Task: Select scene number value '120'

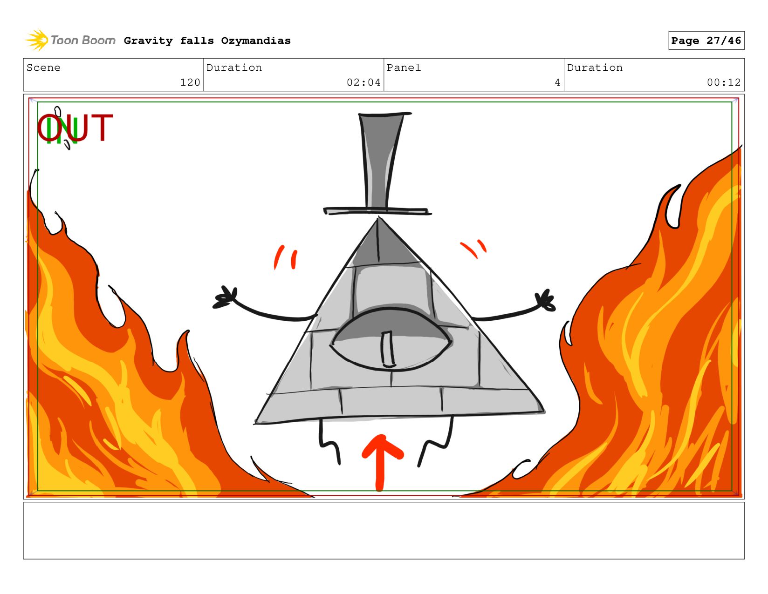Action: [190, 82]
